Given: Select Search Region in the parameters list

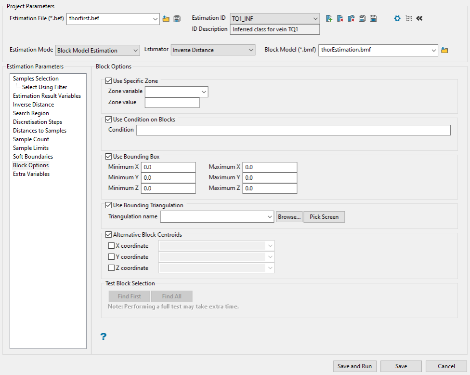Looking at the screenshot, I should click(x=31, y=113).
